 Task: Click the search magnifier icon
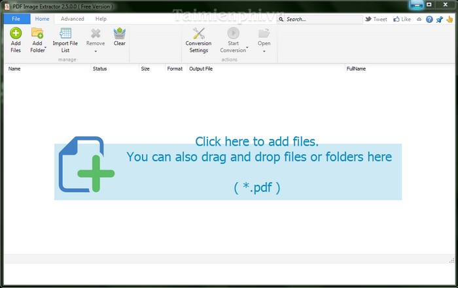(x=281, y=19)
